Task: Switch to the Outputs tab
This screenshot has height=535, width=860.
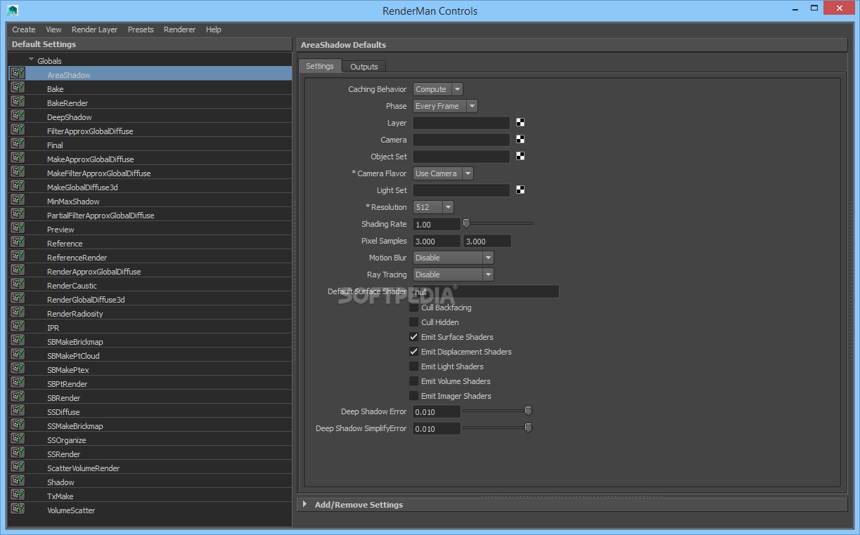Action: point(364,67)
